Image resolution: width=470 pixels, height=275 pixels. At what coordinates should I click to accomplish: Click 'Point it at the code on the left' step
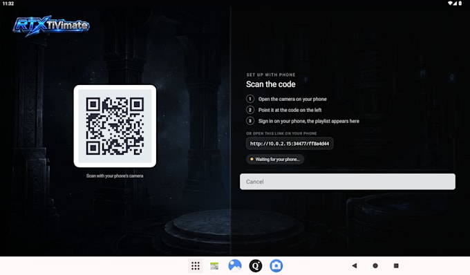pos(290,110)
